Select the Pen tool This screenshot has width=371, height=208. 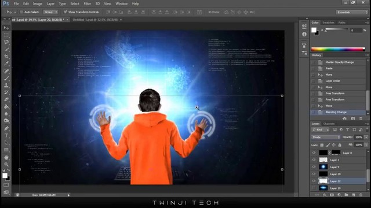point(6,128)
